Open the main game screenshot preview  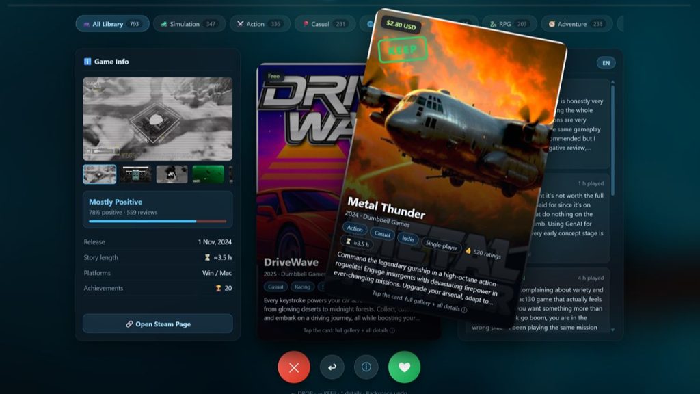[158, 119]
